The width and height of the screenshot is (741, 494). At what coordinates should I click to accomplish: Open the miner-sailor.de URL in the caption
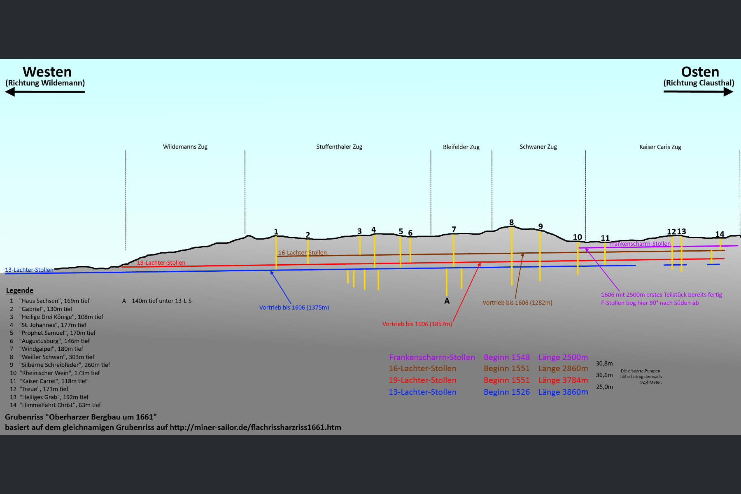click(x=255, y=427)
